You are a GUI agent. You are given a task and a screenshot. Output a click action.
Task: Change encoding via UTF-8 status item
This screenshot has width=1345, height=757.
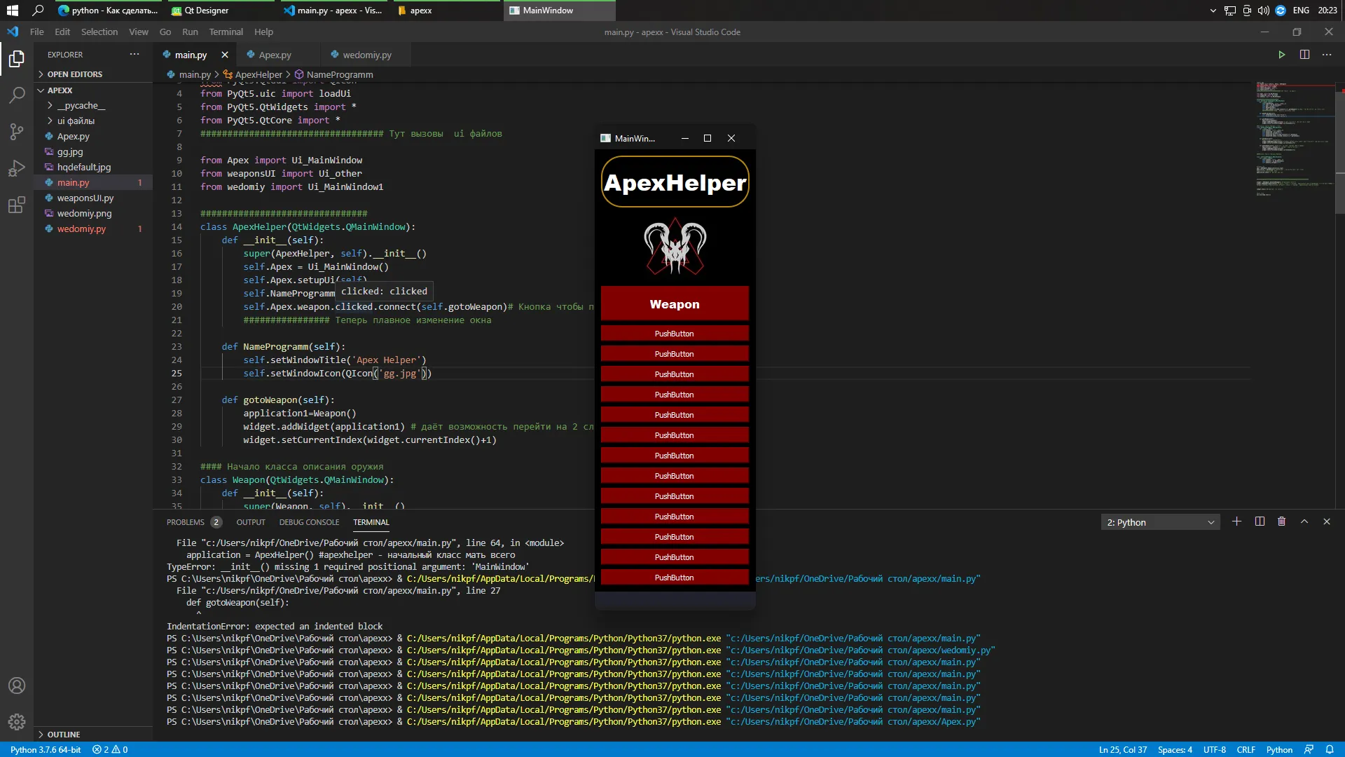[x=1215, y=749]
